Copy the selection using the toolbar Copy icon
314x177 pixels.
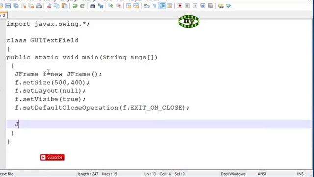tap(57, 6)
